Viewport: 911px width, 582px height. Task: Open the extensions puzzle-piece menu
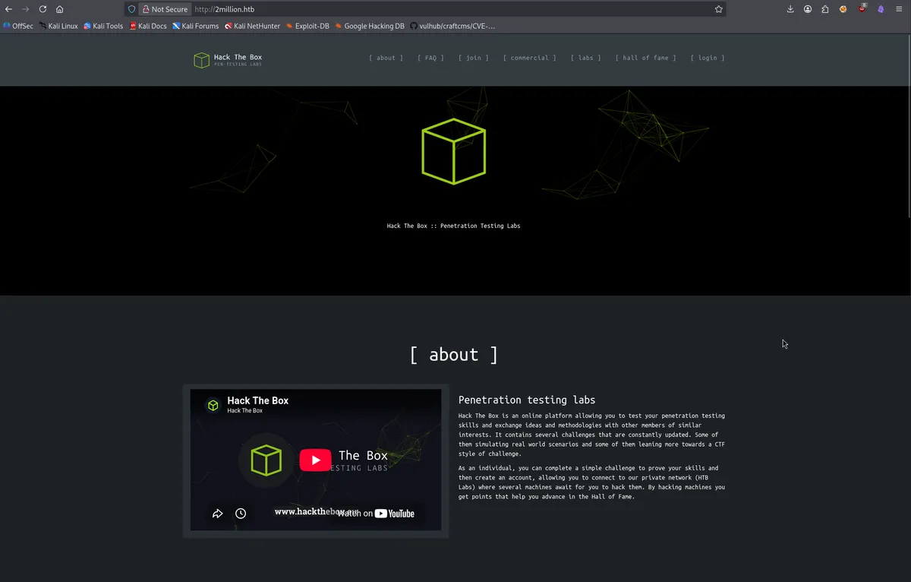tap(825, 9)
